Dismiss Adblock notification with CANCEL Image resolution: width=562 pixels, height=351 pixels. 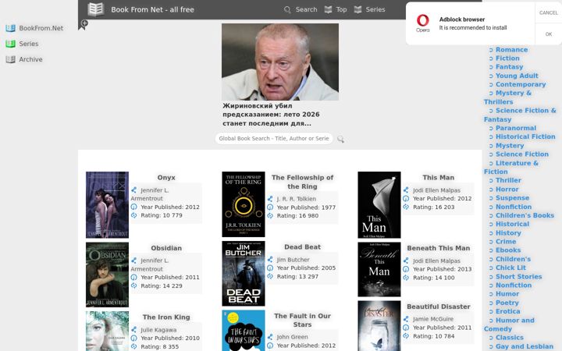point(549,12)
